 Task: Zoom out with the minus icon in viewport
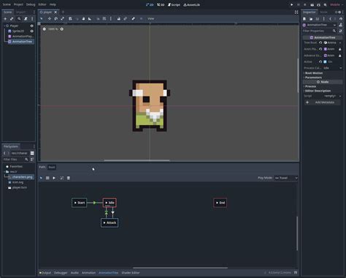tap(44, 29)
